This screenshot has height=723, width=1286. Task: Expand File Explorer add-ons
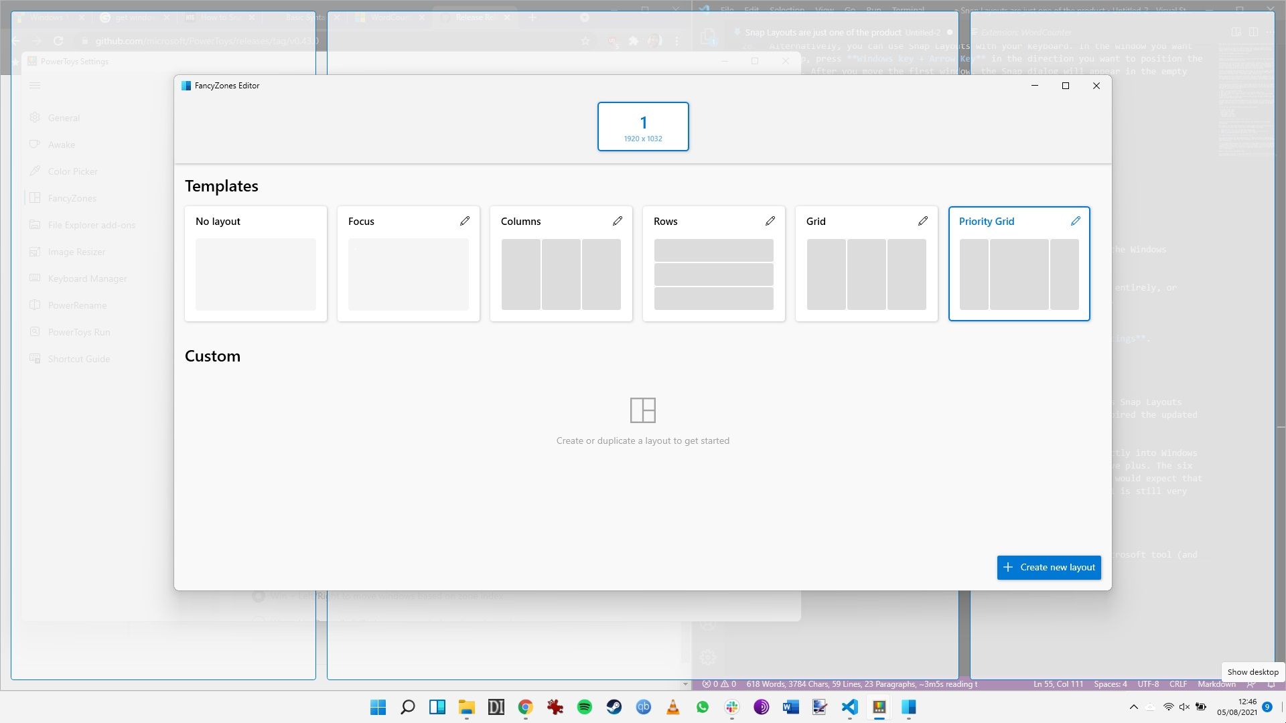[x=92, y=224]
